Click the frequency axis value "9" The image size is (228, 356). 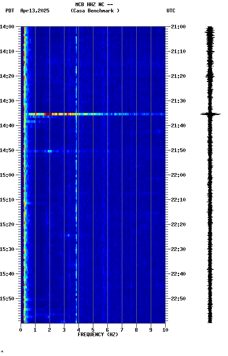[x=151, y=330]
